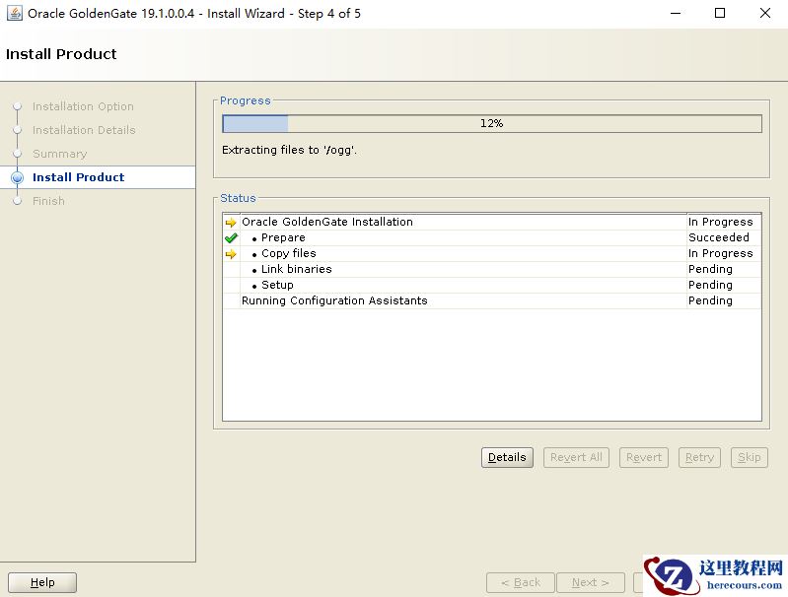This screenshot has width=788, height=597.
Task: Click Pending status of Link binaries
Action: coord(710,269)
